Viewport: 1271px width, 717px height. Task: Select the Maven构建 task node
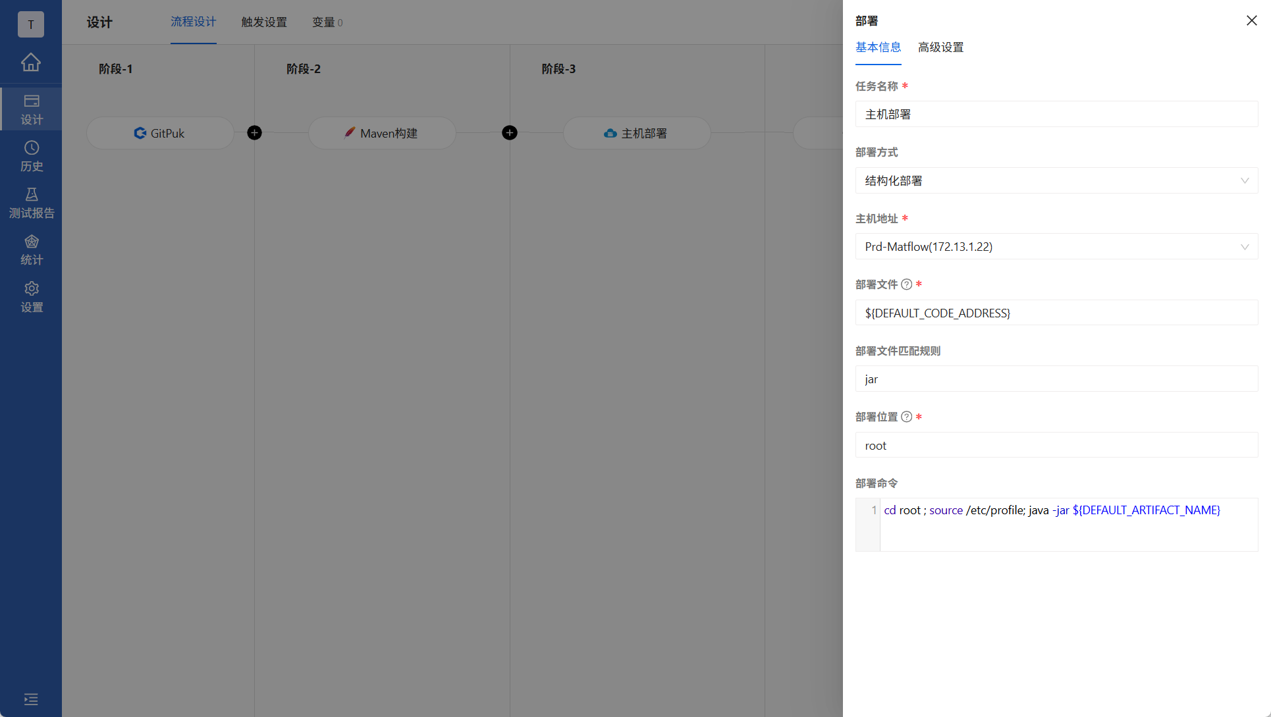tap(382, 133)
